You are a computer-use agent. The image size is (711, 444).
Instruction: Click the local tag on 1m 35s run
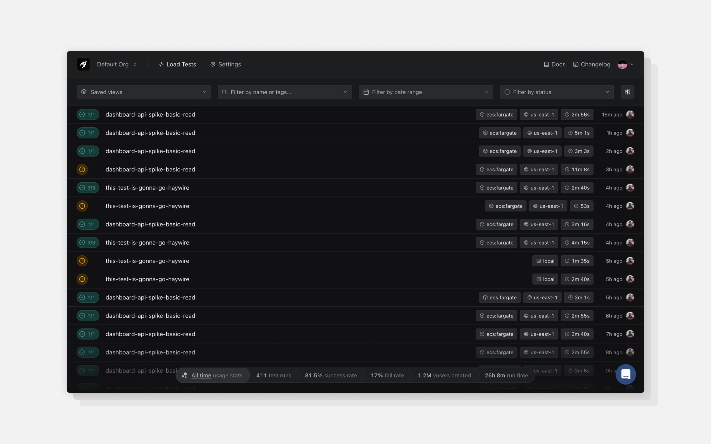tap(545, 261)
